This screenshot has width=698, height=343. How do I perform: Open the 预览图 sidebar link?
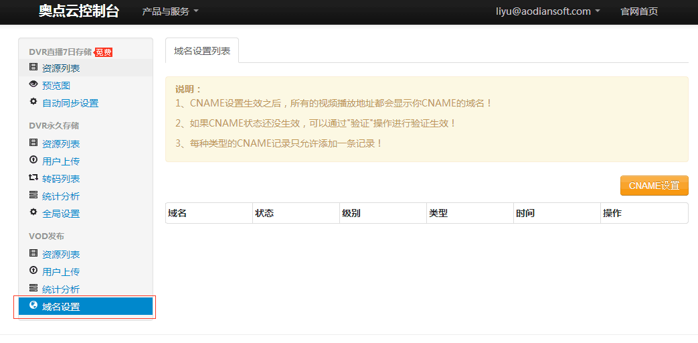pos(56,86)
